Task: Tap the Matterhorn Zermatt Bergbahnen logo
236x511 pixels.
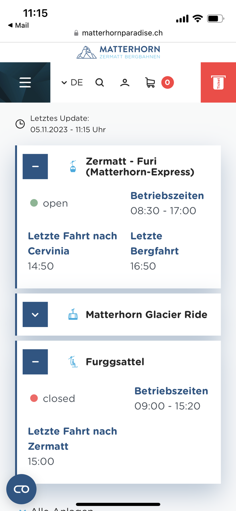Action: click(x=118, y=52)
